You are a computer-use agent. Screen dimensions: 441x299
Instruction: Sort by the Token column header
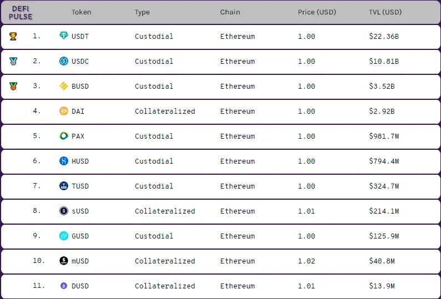[x=81, y=12]
